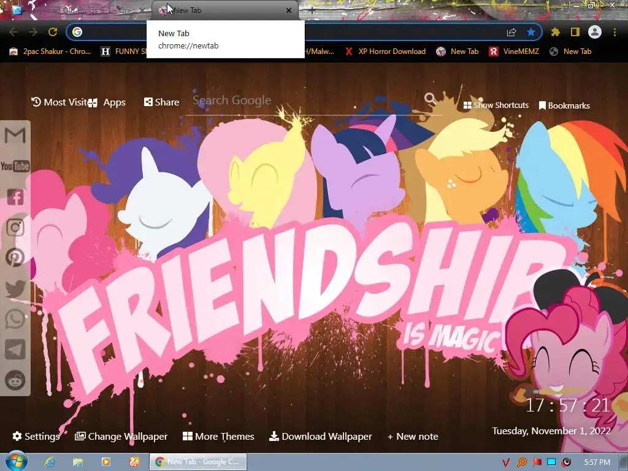The height and width of the screenshot is (471, 628).
Task: Open a new tab with plus button
Action: (x=312, y=10)
